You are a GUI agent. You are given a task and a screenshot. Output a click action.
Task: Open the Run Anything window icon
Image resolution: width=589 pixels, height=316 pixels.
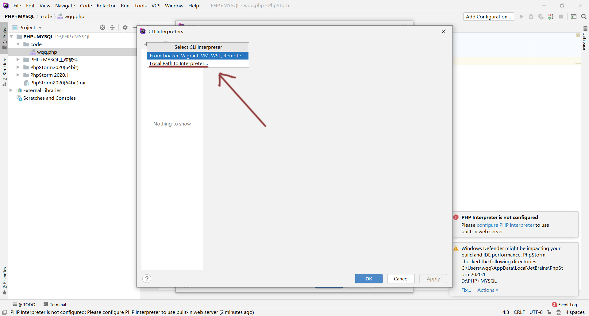point(574,17)
